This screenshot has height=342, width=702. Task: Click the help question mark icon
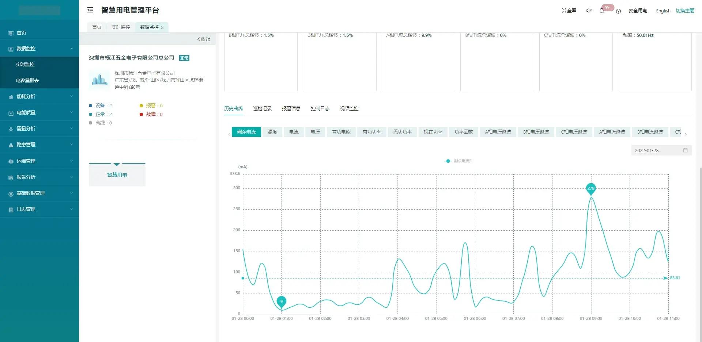pyautogui.click(x=618, y=11)
